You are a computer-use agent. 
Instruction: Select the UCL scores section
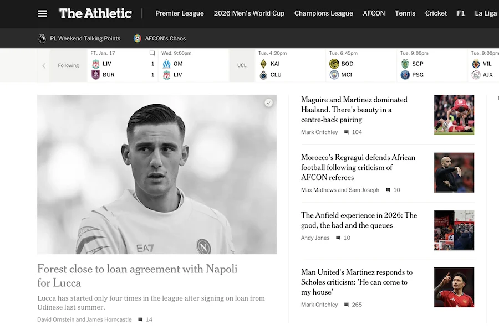[242, 65]
